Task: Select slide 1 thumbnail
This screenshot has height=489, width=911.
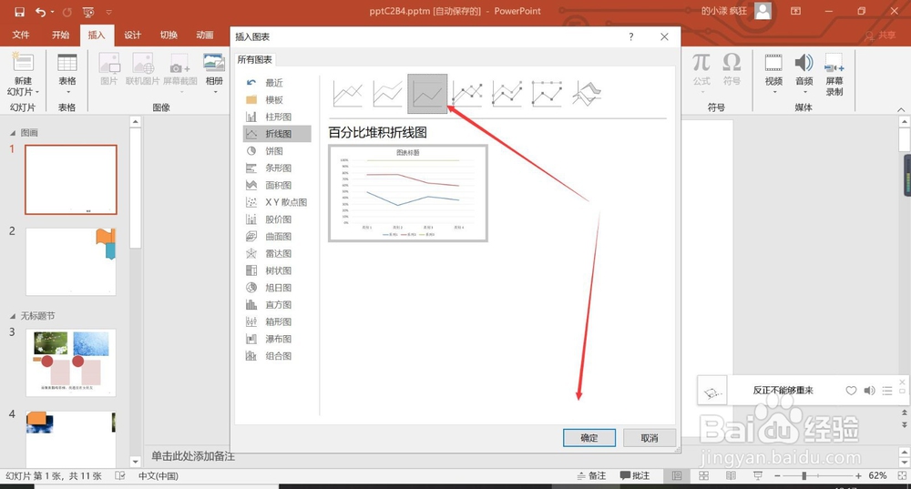Action: tap(71, 179)
